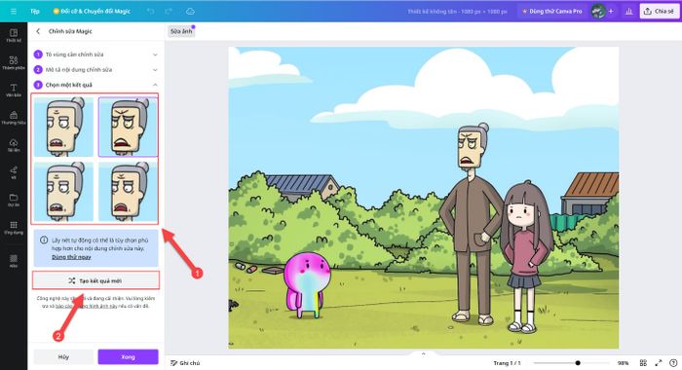Viewport: 682px width, 370px height.
Task: Open the Văn bản text panel
Action: (14, 90)
